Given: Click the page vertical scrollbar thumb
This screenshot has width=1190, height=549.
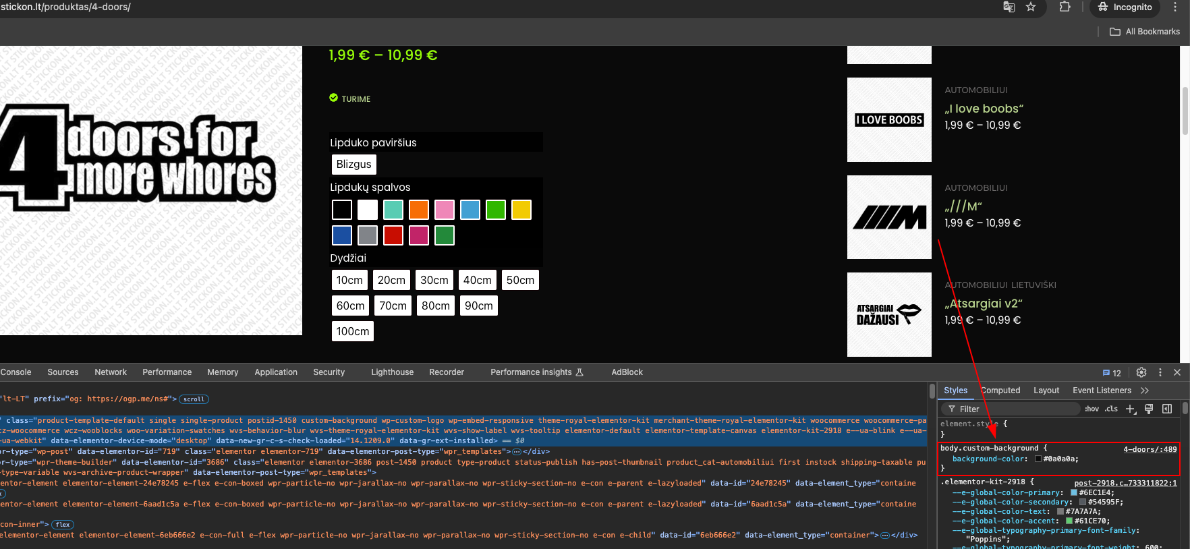Looking at the screenshot, I should pos(1185,110).
